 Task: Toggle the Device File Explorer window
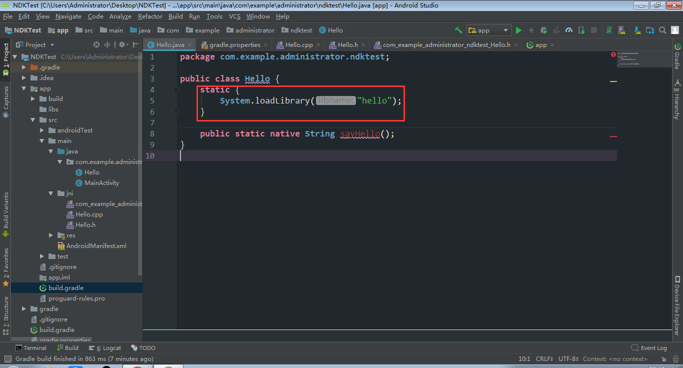(x=677, y=305)
